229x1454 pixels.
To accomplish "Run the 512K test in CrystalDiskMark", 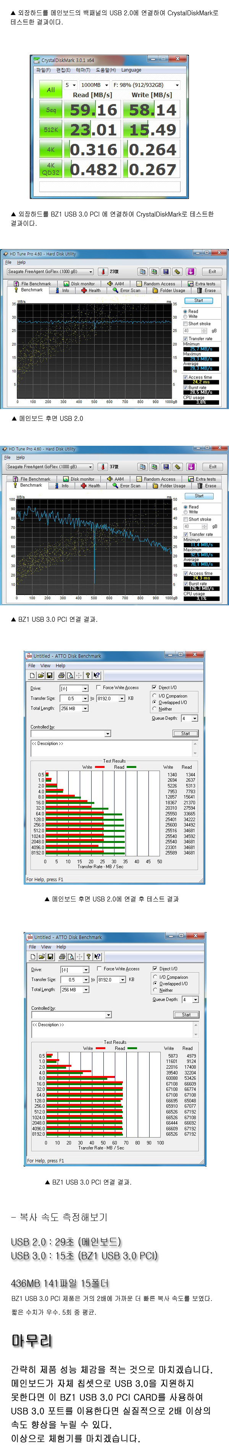I will point(51,130).
